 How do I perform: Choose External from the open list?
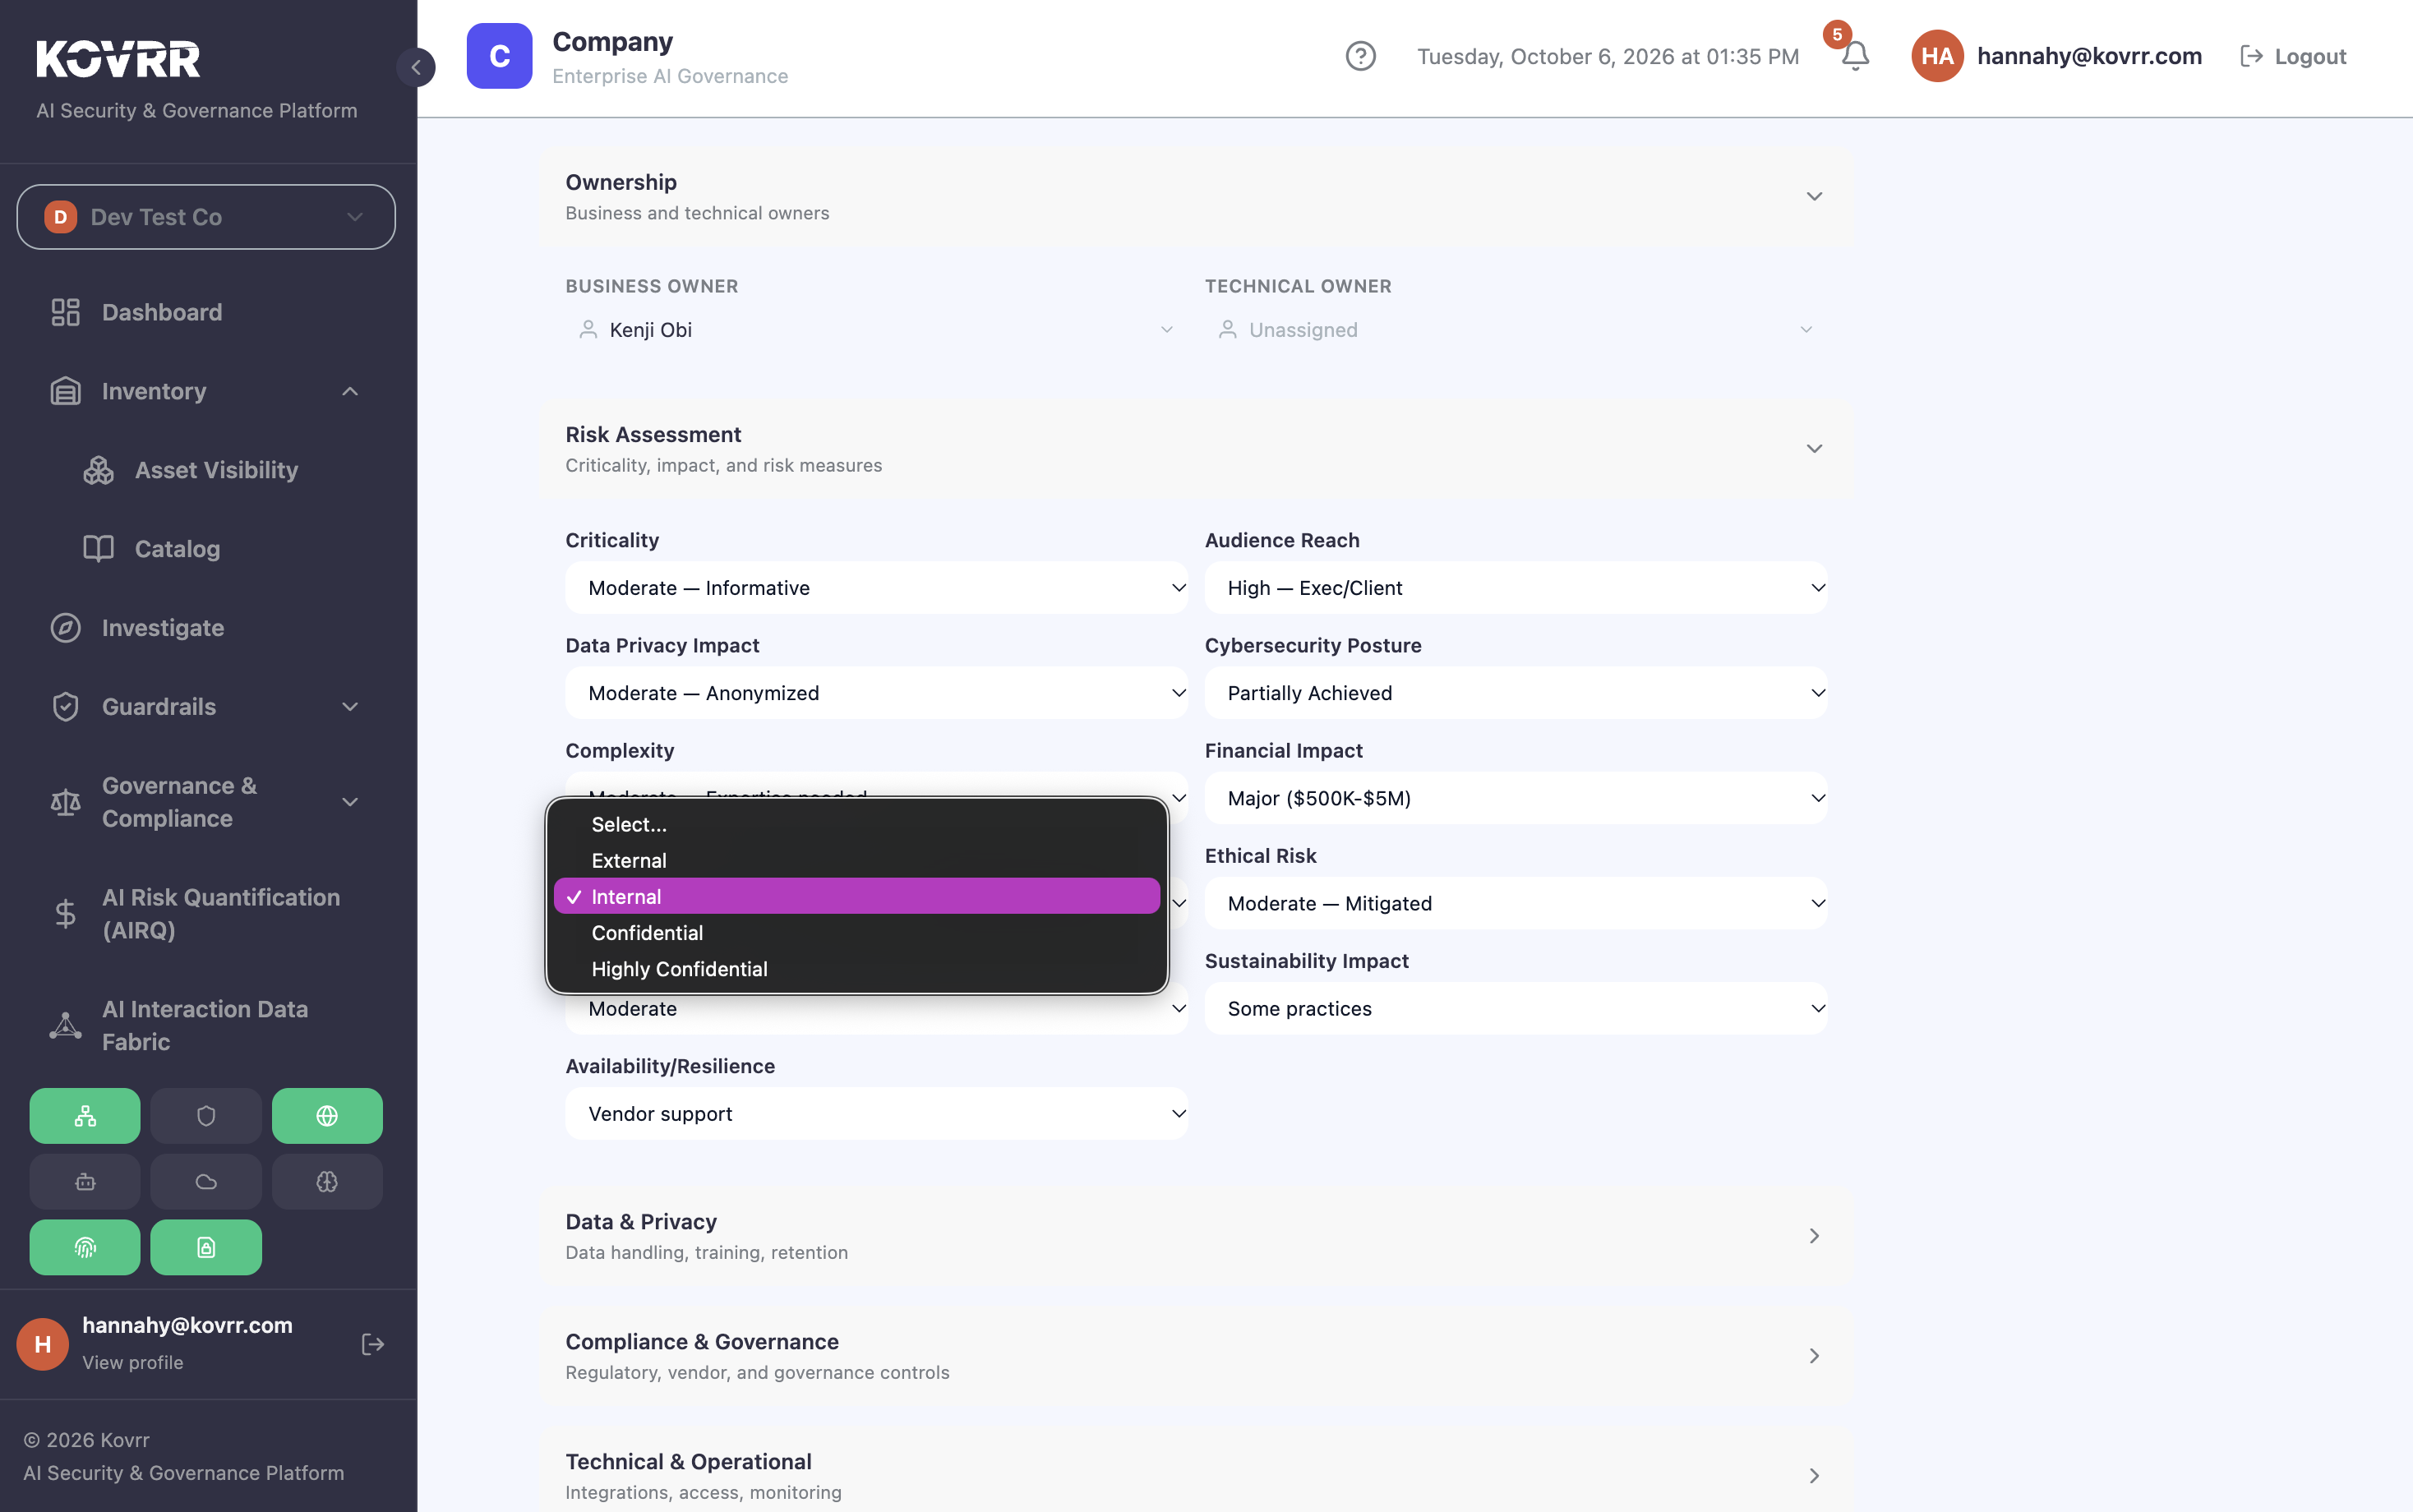coord(857,861)
